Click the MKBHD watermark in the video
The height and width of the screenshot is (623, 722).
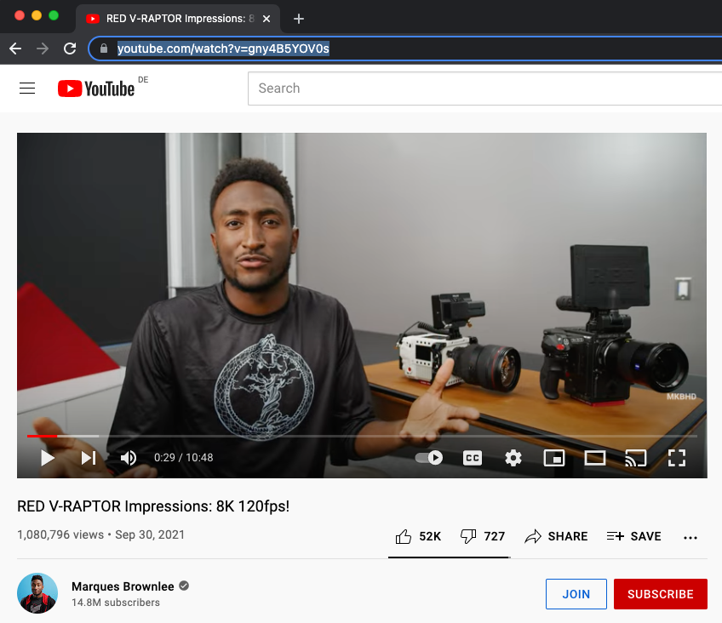(681, 397)
